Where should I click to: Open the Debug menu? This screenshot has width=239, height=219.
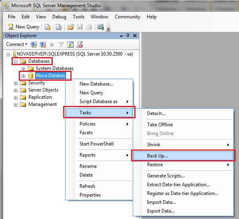point(59,17)
